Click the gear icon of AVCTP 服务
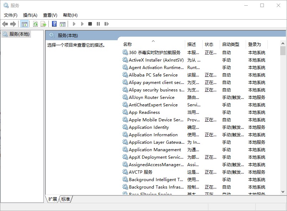The image size is (287, 211). pyautogui.click(x=125, y=172)
